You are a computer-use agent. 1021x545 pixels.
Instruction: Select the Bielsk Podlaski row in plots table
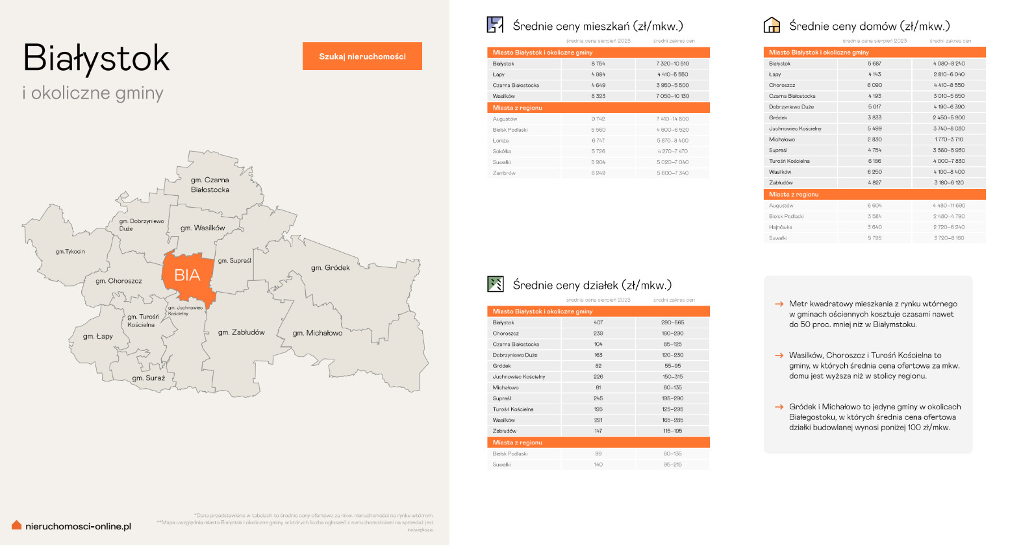[x=598, y=454]
